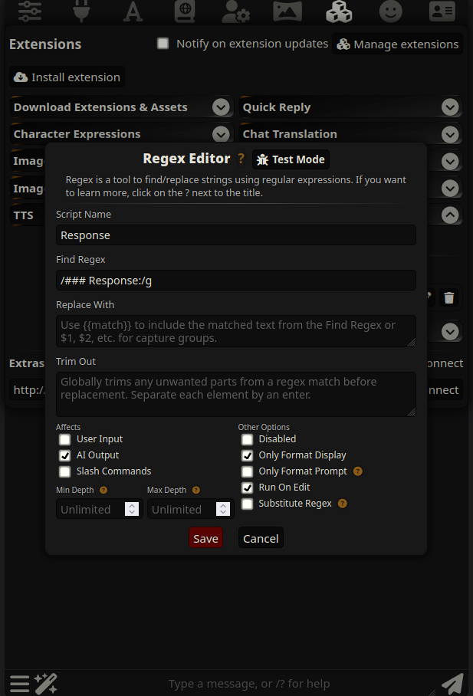
Task: Open the character management card icon
Action: tap(442, 10)
